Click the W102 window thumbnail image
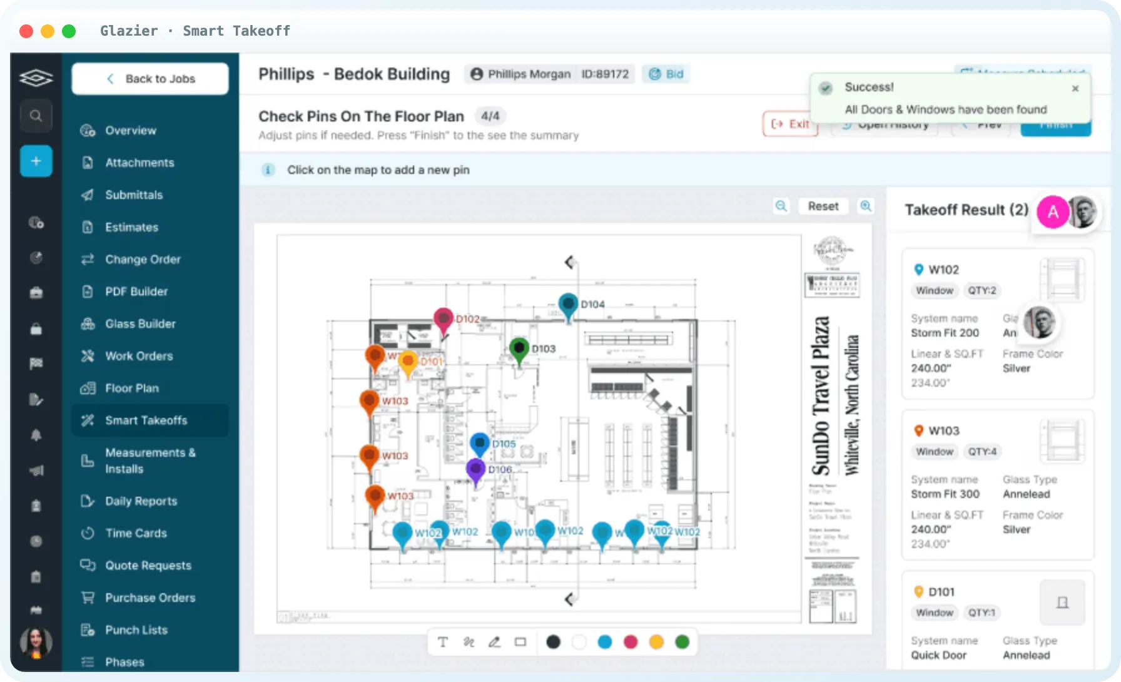 1062,280
